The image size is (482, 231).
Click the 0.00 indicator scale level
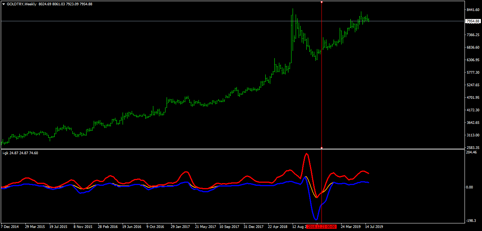tap(470, 187)
